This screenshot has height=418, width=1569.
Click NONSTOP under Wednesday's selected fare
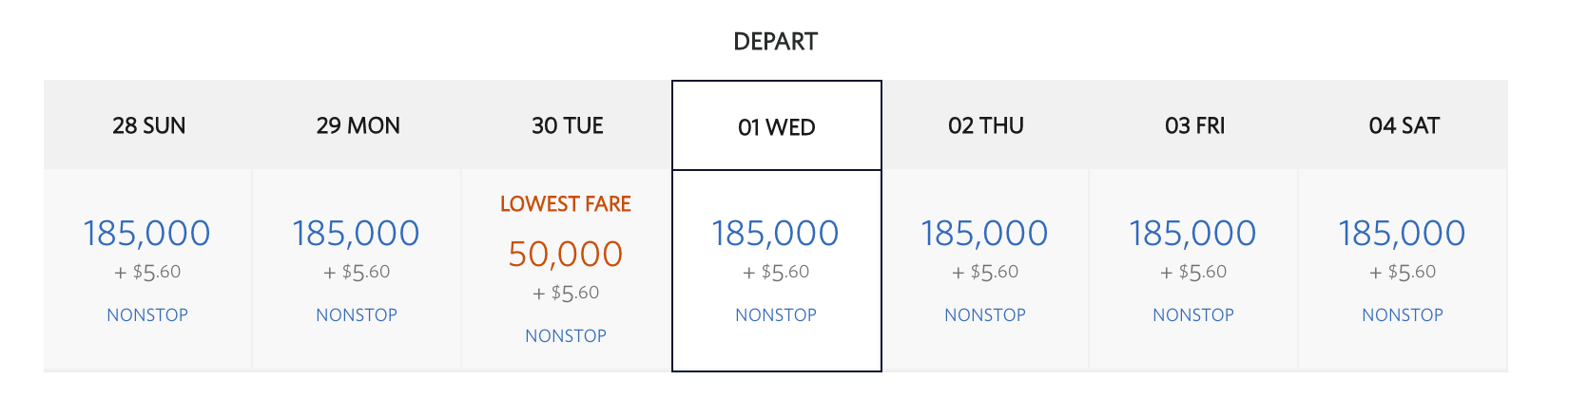click(776, 314)
